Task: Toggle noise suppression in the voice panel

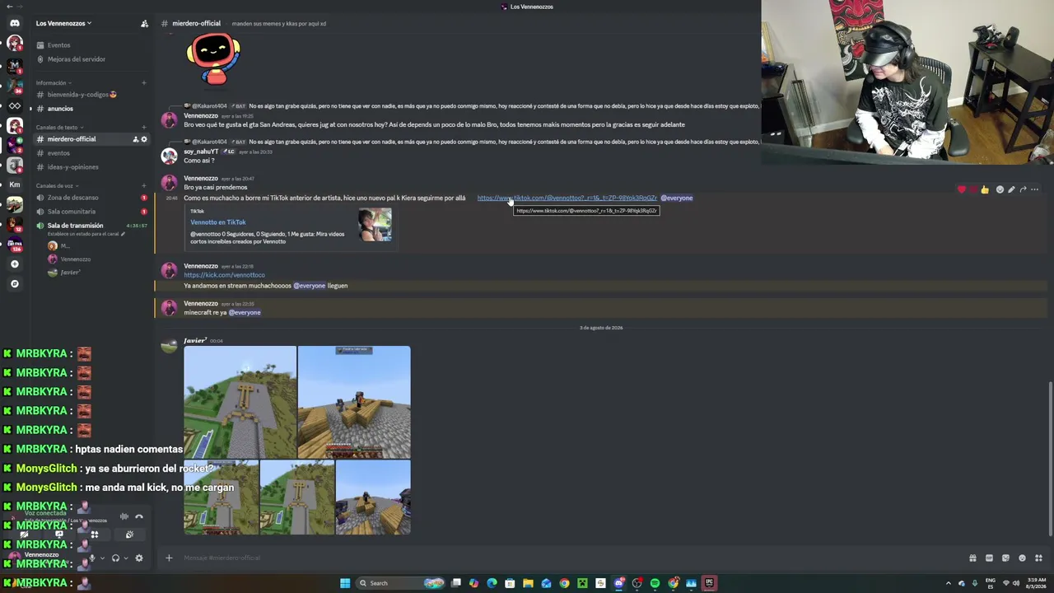Action: pos(124,517)
